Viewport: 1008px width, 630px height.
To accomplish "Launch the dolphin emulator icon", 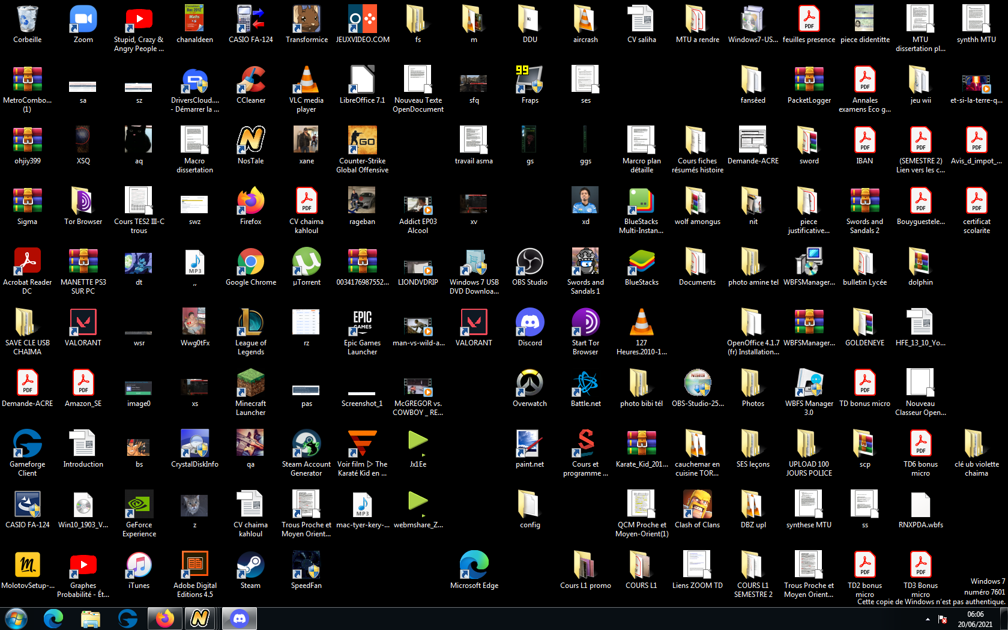I will 920,267.
